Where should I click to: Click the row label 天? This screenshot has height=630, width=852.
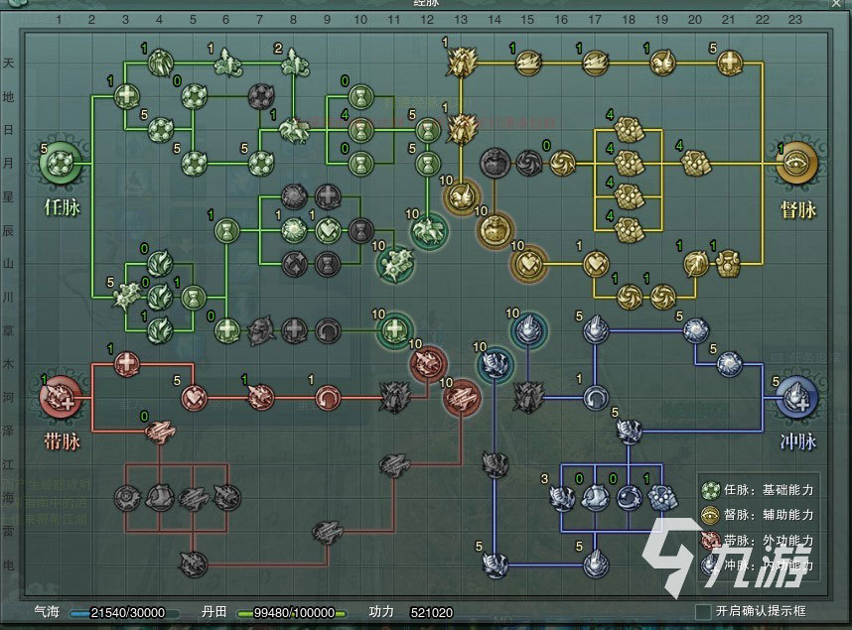pos(8,63)
